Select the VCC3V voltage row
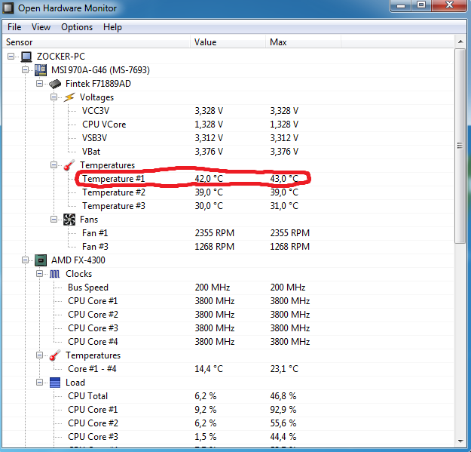The image size is (471, 452). coord(228,111)
